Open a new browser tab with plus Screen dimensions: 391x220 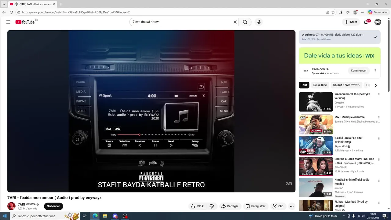(x=61, y=4)
